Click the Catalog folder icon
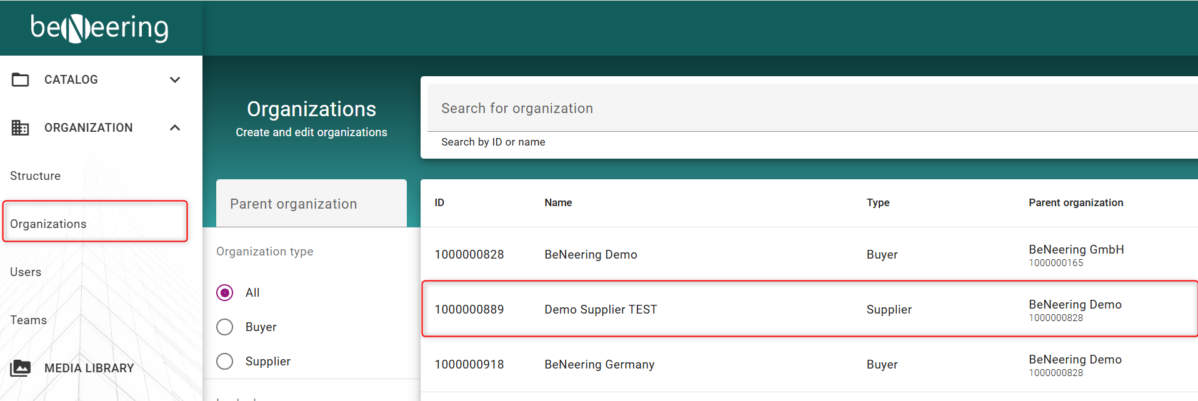The height and width of the screenshot is (401, 1198). (21, 80)
